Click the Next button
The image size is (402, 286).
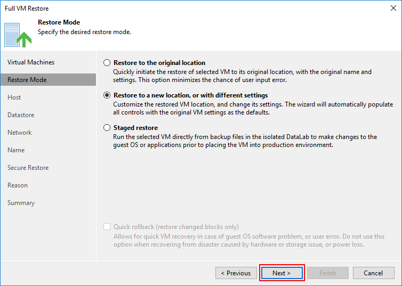click(282, 273)
